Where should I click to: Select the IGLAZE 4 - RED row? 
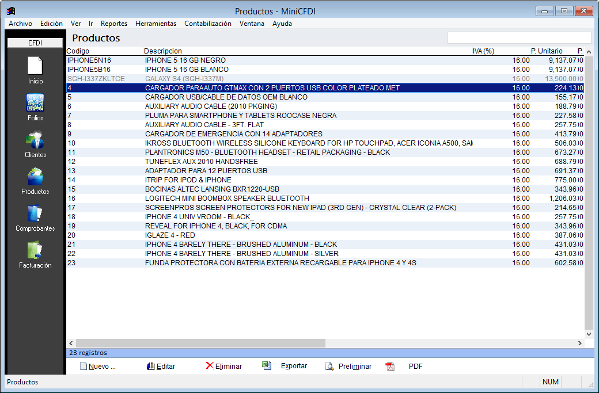pos(325,235)
